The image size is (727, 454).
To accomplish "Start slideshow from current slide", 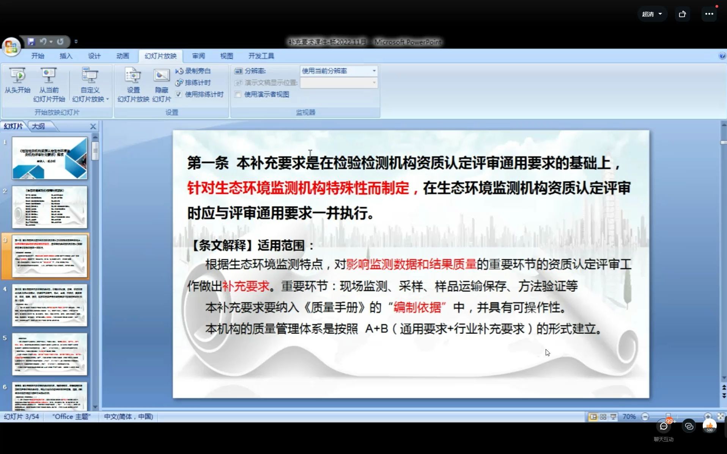I will point(49,85).
